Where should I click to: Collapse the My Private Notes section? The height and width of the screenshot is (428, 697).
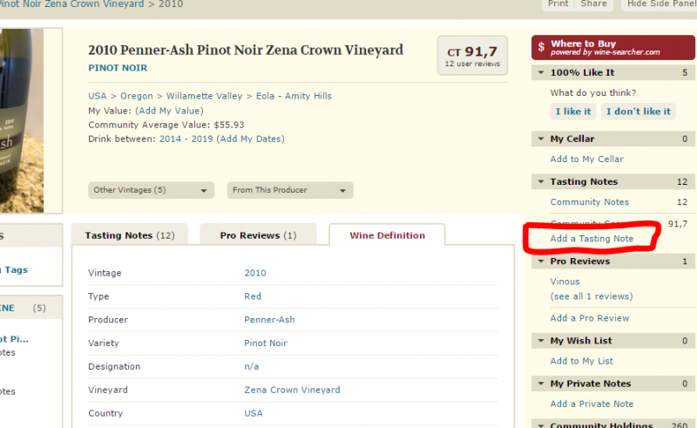541,384
